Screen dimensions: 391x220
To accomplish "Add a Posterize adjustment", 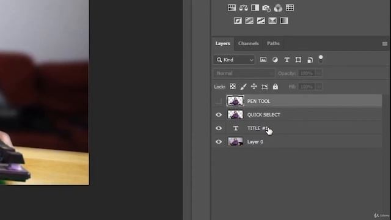I will point(249,21).
